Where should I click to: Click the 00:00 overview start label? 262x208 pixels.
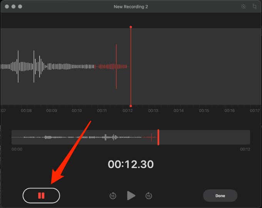coord(17,149)
